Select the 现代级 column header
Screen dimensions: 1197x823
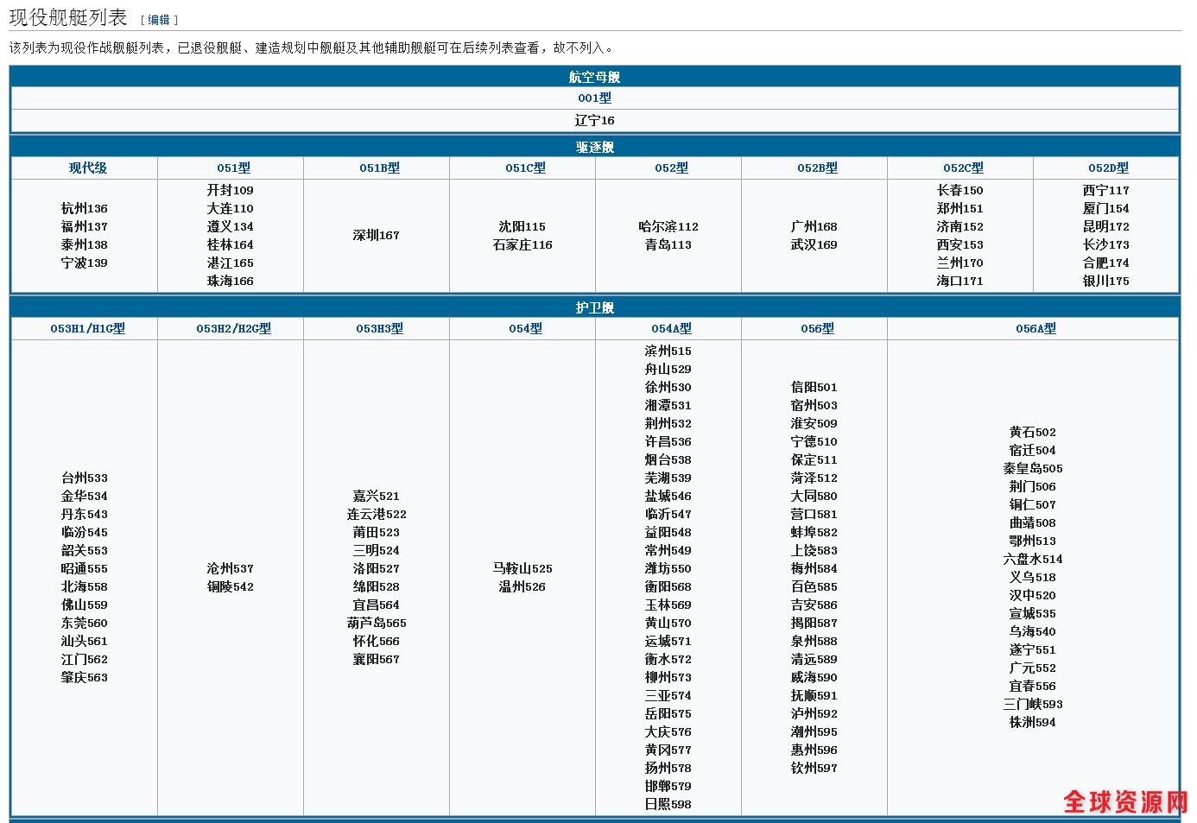[x=87, y=168]
